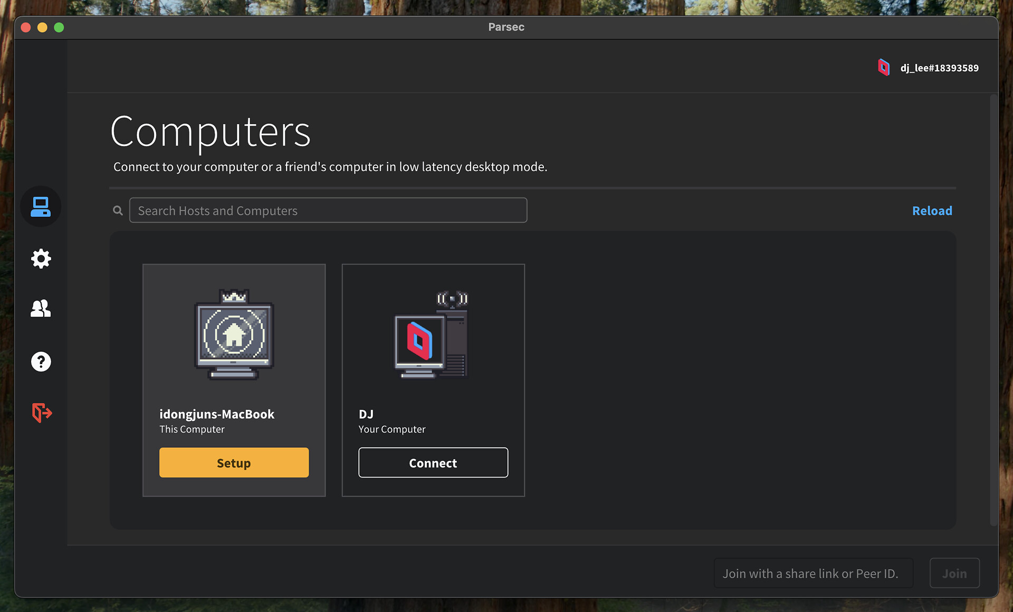Image resolution: width=1013 pixels, height=612 pixels.
Task: Click the Parsec logo avatar next to username
Action: click(884, 68)
